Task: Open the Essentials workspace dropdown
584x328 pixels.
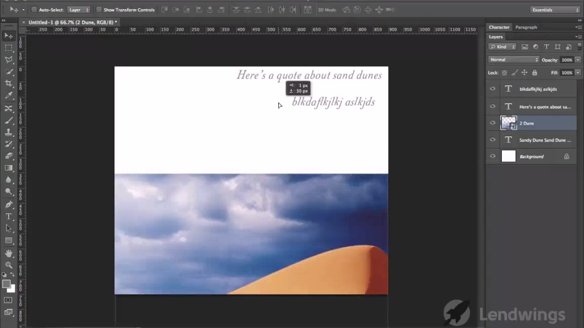Action: (x=555, y=10)
